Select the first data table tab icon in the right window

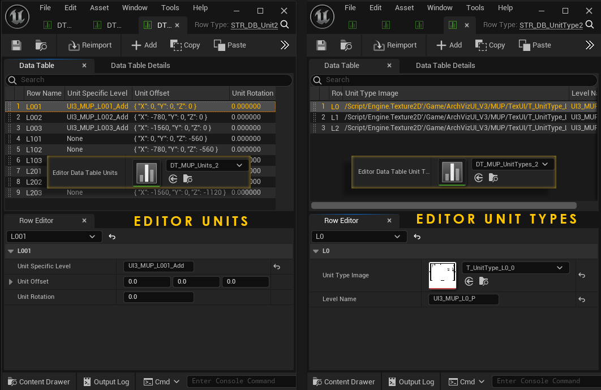[353, 25]
